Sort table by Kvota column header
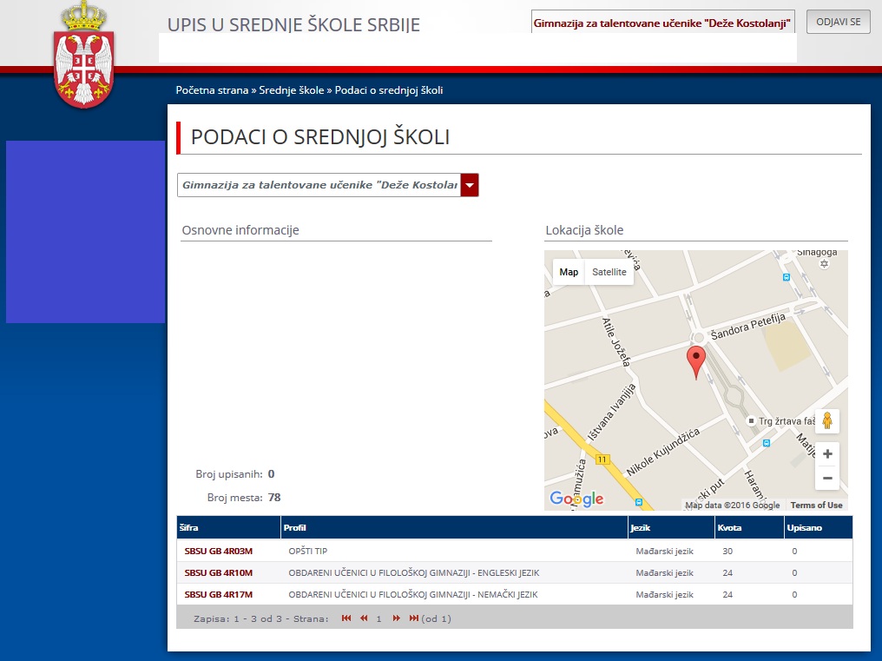Viewport: 882px width, 661px height. (x=749, y=527)
